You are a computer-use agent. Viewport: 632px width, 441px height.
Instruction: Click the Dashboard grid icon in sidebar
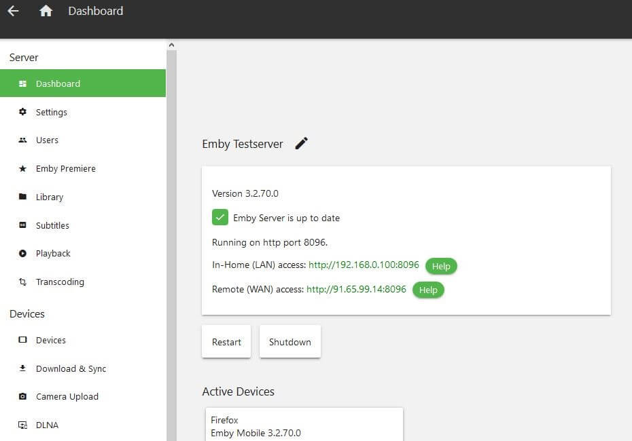pyautogui.click(x=22, y=83)
